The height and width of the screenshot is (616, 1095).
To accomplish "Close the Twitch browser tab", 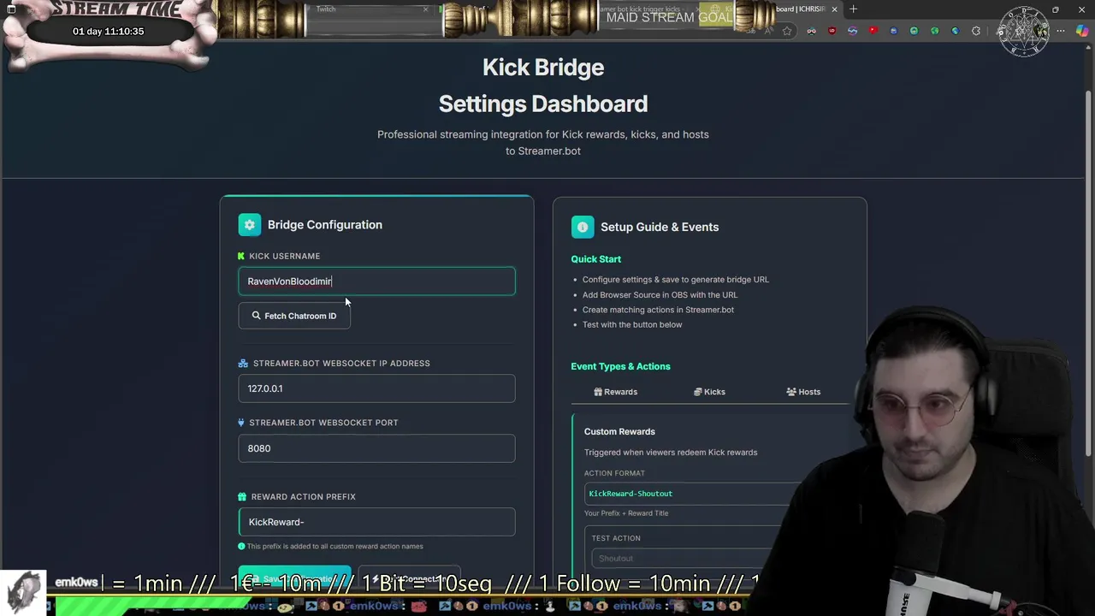I will tap(425, 9).
